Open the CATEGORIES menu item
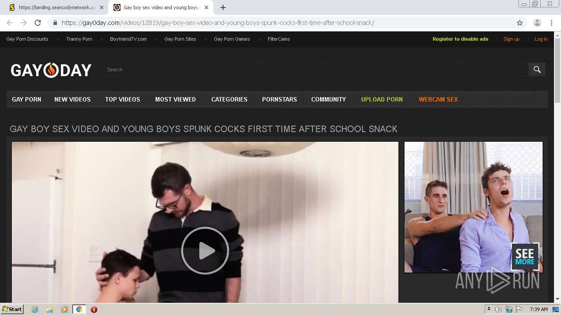This screenshot has width=561, height=315. pos(229,99)
